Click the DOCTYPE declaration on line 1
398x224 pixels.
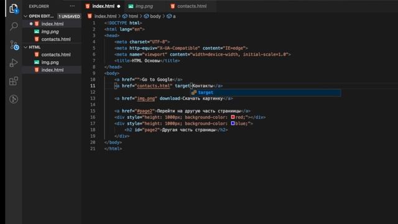[x=123, y=23]
